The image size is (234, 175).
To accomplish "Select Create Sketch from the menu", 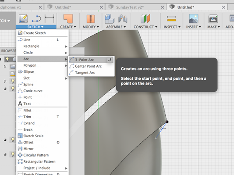I will (43, 33).
